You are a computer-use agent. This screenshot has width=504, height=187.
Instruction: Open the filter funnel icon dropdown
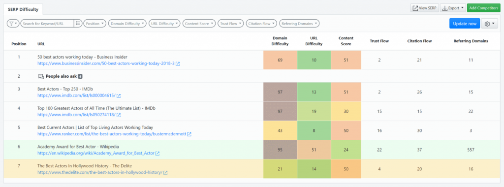13,24
